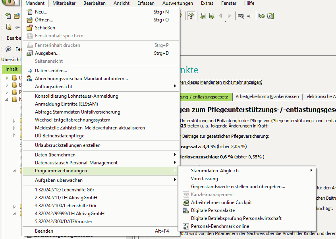
Task: Open recent client 4 320242/99999/LH Aktiv gGmbH
Action: [x=101, y=213]
